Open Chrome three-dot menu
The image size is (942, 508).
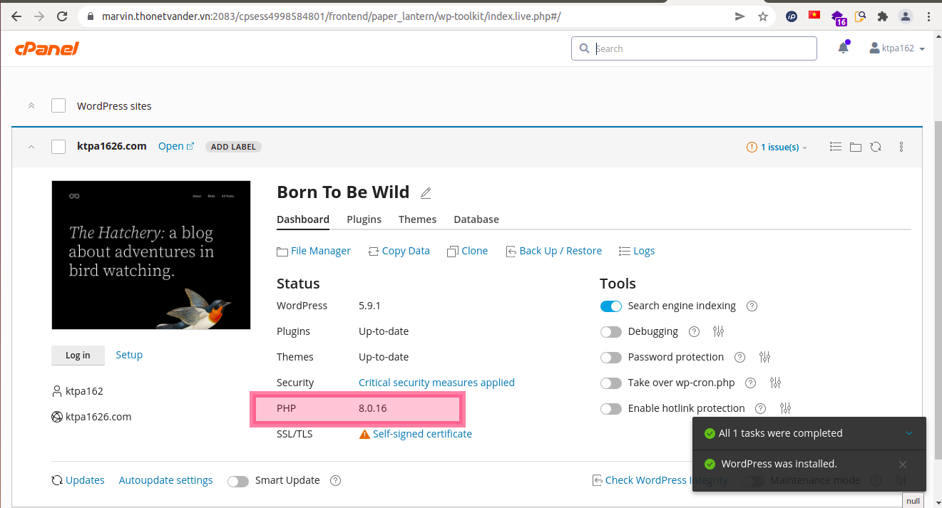[x=928, y=16]
